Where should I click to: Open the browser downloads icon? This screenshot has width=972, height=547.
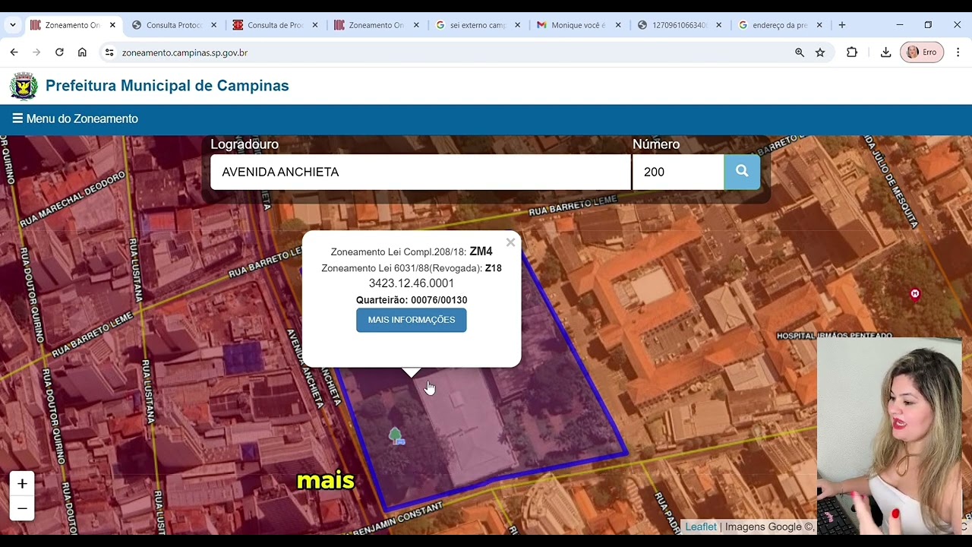[x=885, y=52]
